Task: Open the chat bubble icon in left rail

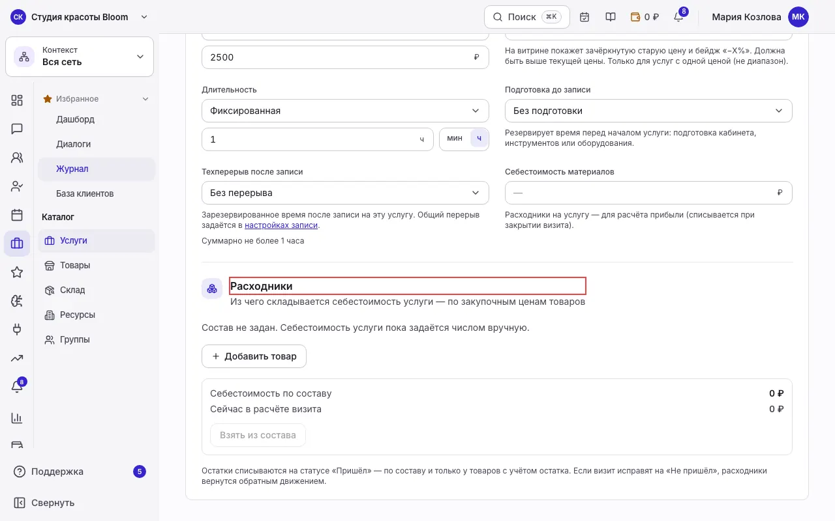Action: coord(17,129)
